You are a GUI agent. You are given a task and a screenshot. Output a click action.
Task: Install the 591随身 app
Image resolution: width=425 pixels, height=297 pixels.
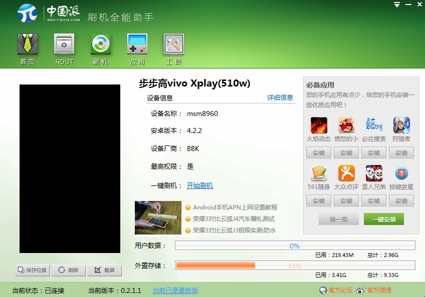pyautogui.click(x=319, y=200)
